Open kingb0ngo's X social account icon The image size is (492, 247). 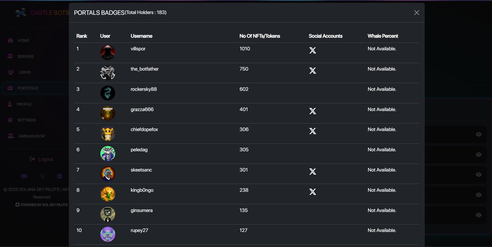[313, 192]
